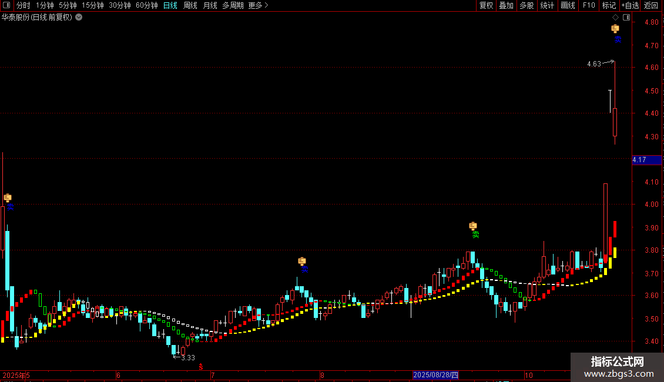Click the 3.40 price level on the axis
The height and width of the screenshot is (382, 664).
[651, 341]
